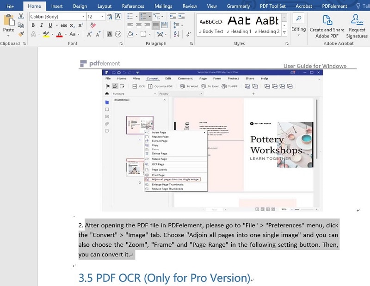The width and height of the screenshot is (370, 286).
Task: Open the highlight color dropdown arrow
Action: tap(52, 35)
